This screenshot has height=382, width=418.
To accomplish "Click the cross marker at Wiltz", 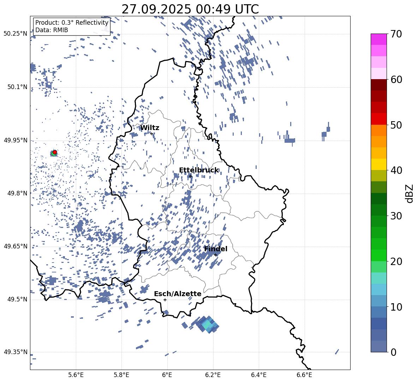I will click(151, 134).
